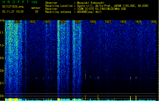This screenshot has height=101, width=159.
Task: Click the 1824 time marker
Action: coord(63,22)
